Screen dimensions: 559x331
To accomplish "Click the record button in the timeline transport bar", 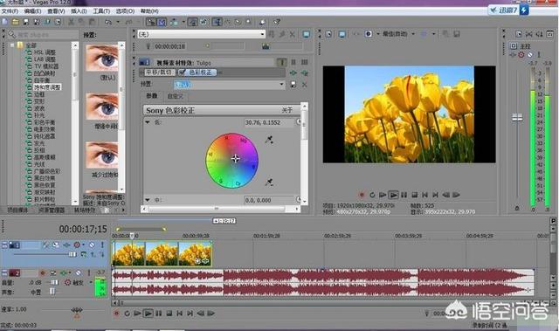I will (x=116, y=314).
